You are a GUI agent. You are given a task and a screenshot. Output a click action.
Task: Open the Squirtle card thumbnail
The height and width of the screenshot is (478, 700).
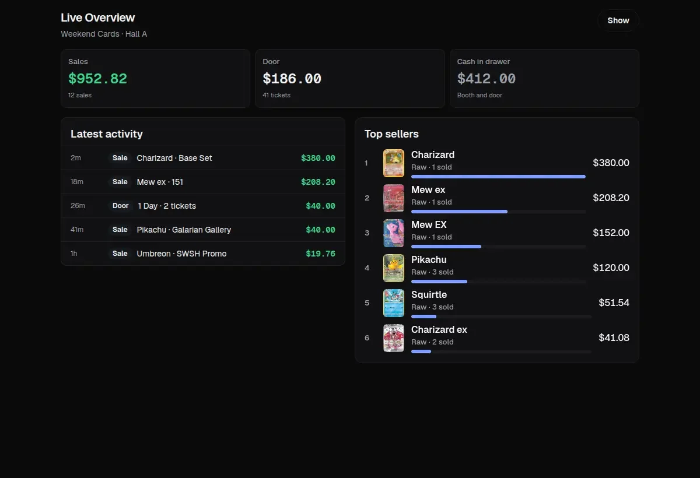coord(394,303)
